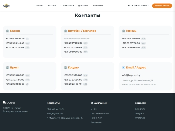Call header number +375 (29) 123-45-67
175x131 pixels.
tap(138, 6)
